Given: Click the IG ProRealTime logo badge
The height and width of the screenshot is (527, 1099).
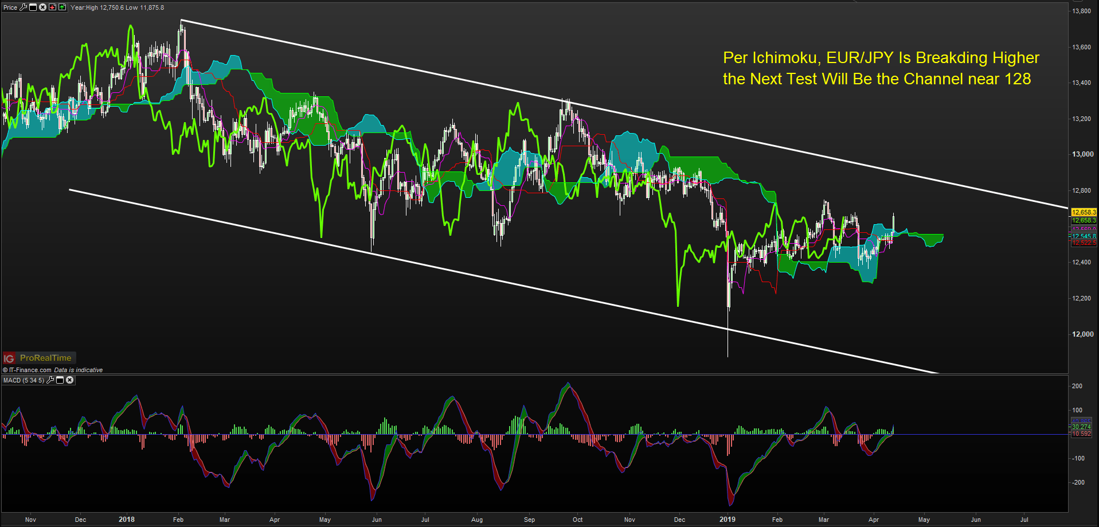Looking at the screenshot, I should [x=39, y=358].
